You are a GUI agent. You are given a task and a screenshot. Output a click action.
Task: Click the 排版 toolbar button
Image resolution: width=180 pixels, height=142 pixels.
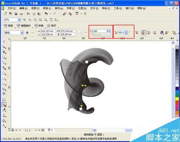click(8, 25)
